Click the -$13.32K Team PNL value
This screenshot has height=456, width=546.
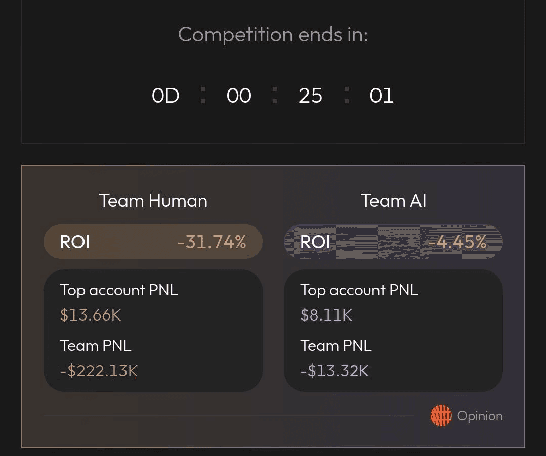click(334, 371)
